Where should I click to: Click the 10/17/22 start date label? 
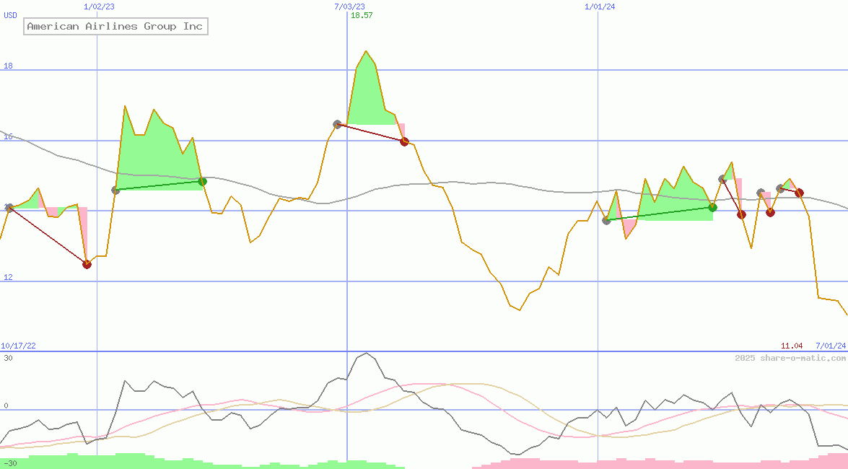point(18,346)
